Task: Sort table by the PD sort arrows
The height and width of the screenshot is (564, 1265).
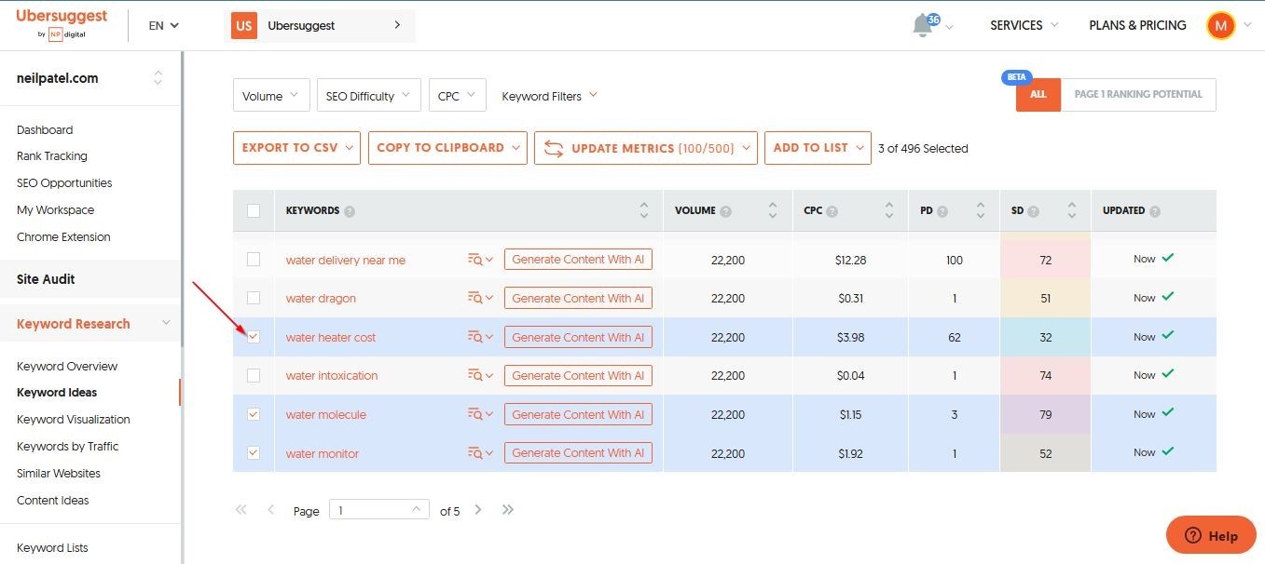Action: [x=981, y=210]
